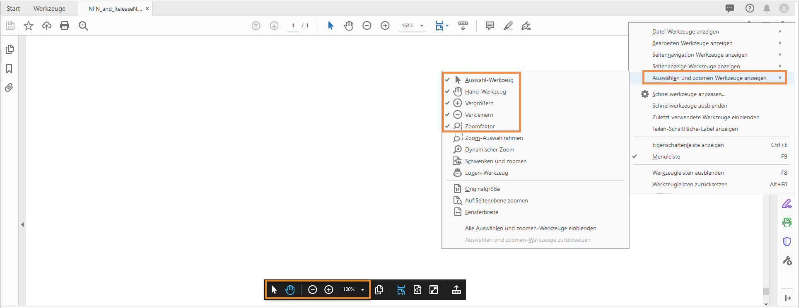
Task: Switch to the Werkzeuge tab
Action: pyautogui.click(x=49, y=9)
